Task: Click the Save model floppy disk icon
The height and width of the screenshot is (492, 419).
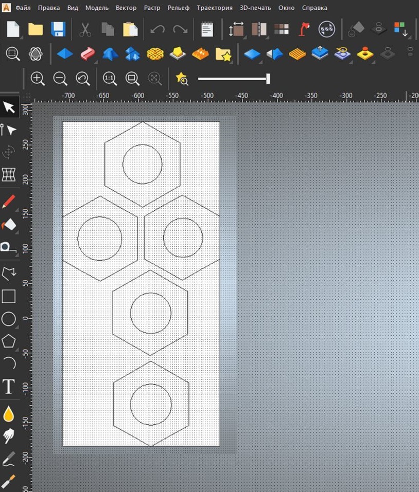Action: pos(58,29)
